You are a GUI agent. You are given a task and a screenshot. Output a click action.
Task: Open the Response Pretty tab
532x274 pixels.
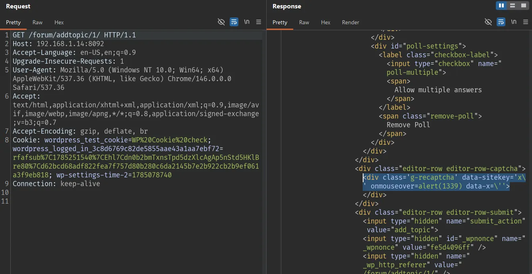pos(280,22)
